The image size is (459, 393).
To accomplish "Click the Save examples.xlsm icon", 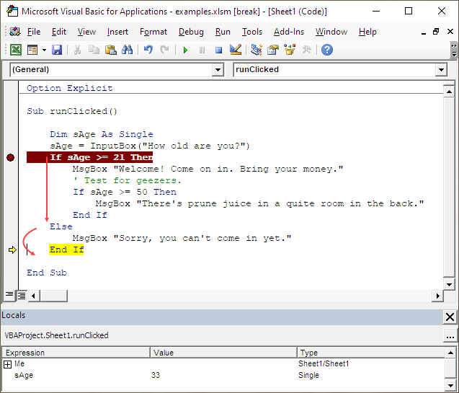I will 57,50.
